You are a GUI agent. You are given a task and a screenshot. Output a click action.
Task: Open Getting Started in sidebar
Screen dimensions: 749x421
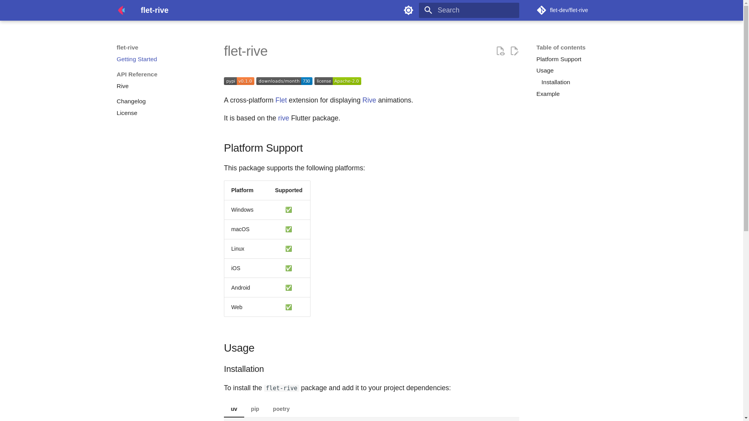tap(137, 59)
